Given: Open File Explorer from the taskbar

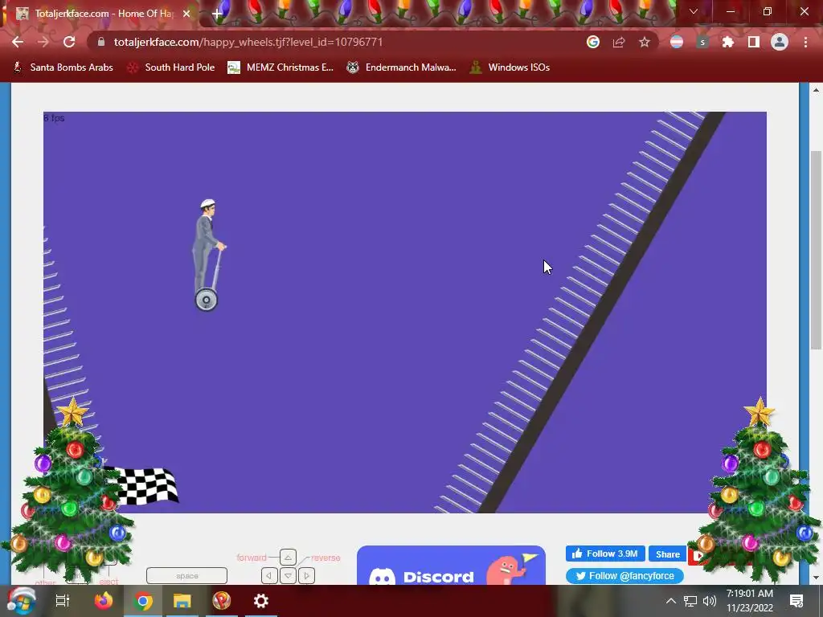Looking at the screenshot, I should click(x=182, y=601).
